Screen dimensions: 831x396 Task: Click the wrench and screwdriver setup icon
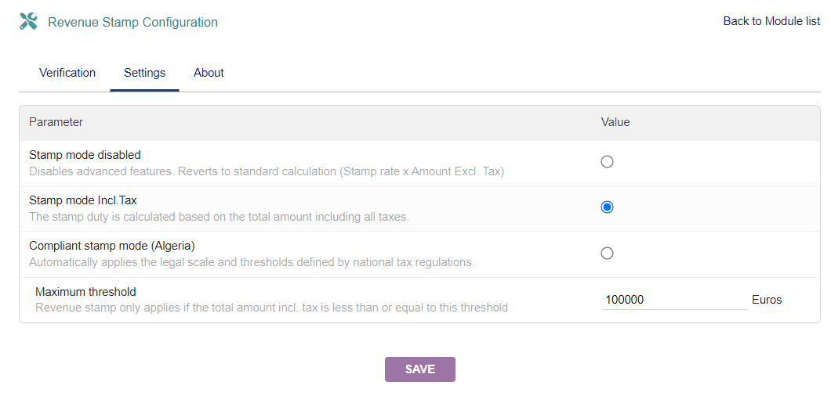point(28,22)
